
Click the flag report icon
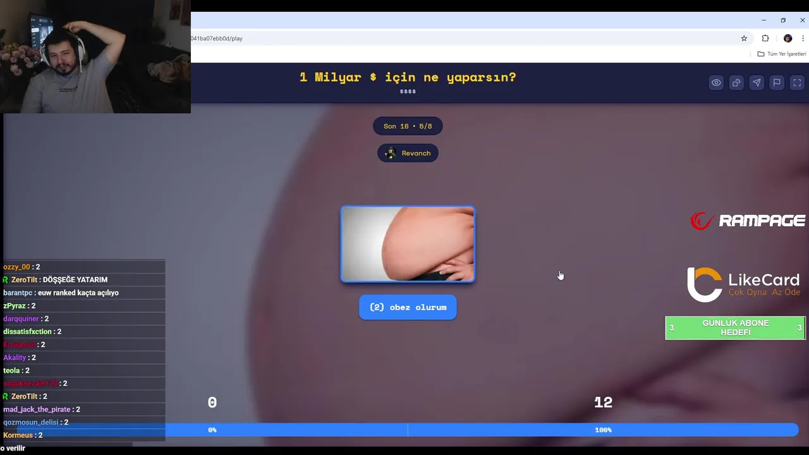[777, 83]
